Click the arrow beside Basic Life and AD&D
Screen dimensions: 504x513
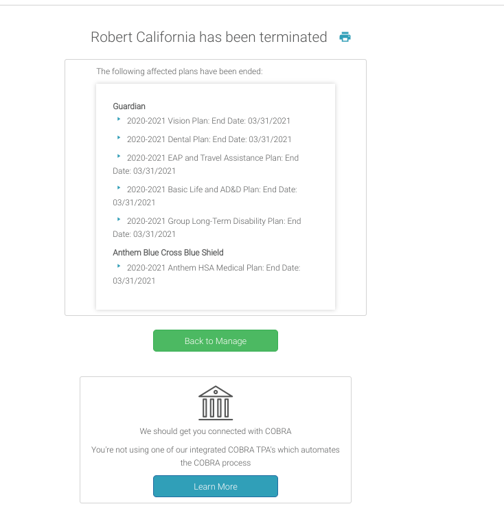click(x=119, y=188)
